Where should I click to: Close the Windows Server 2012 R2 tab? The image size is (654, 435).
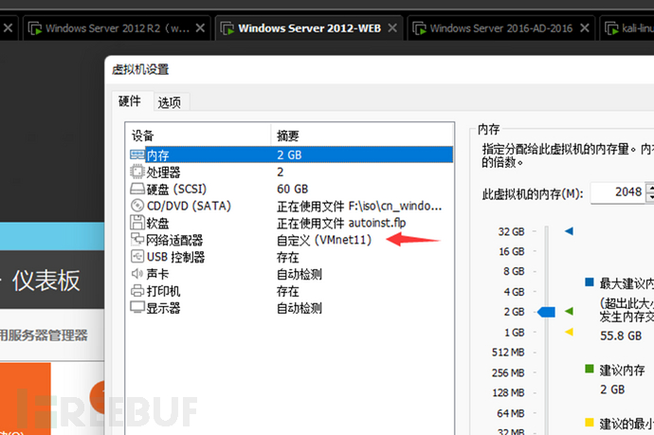tap(200, 27)
